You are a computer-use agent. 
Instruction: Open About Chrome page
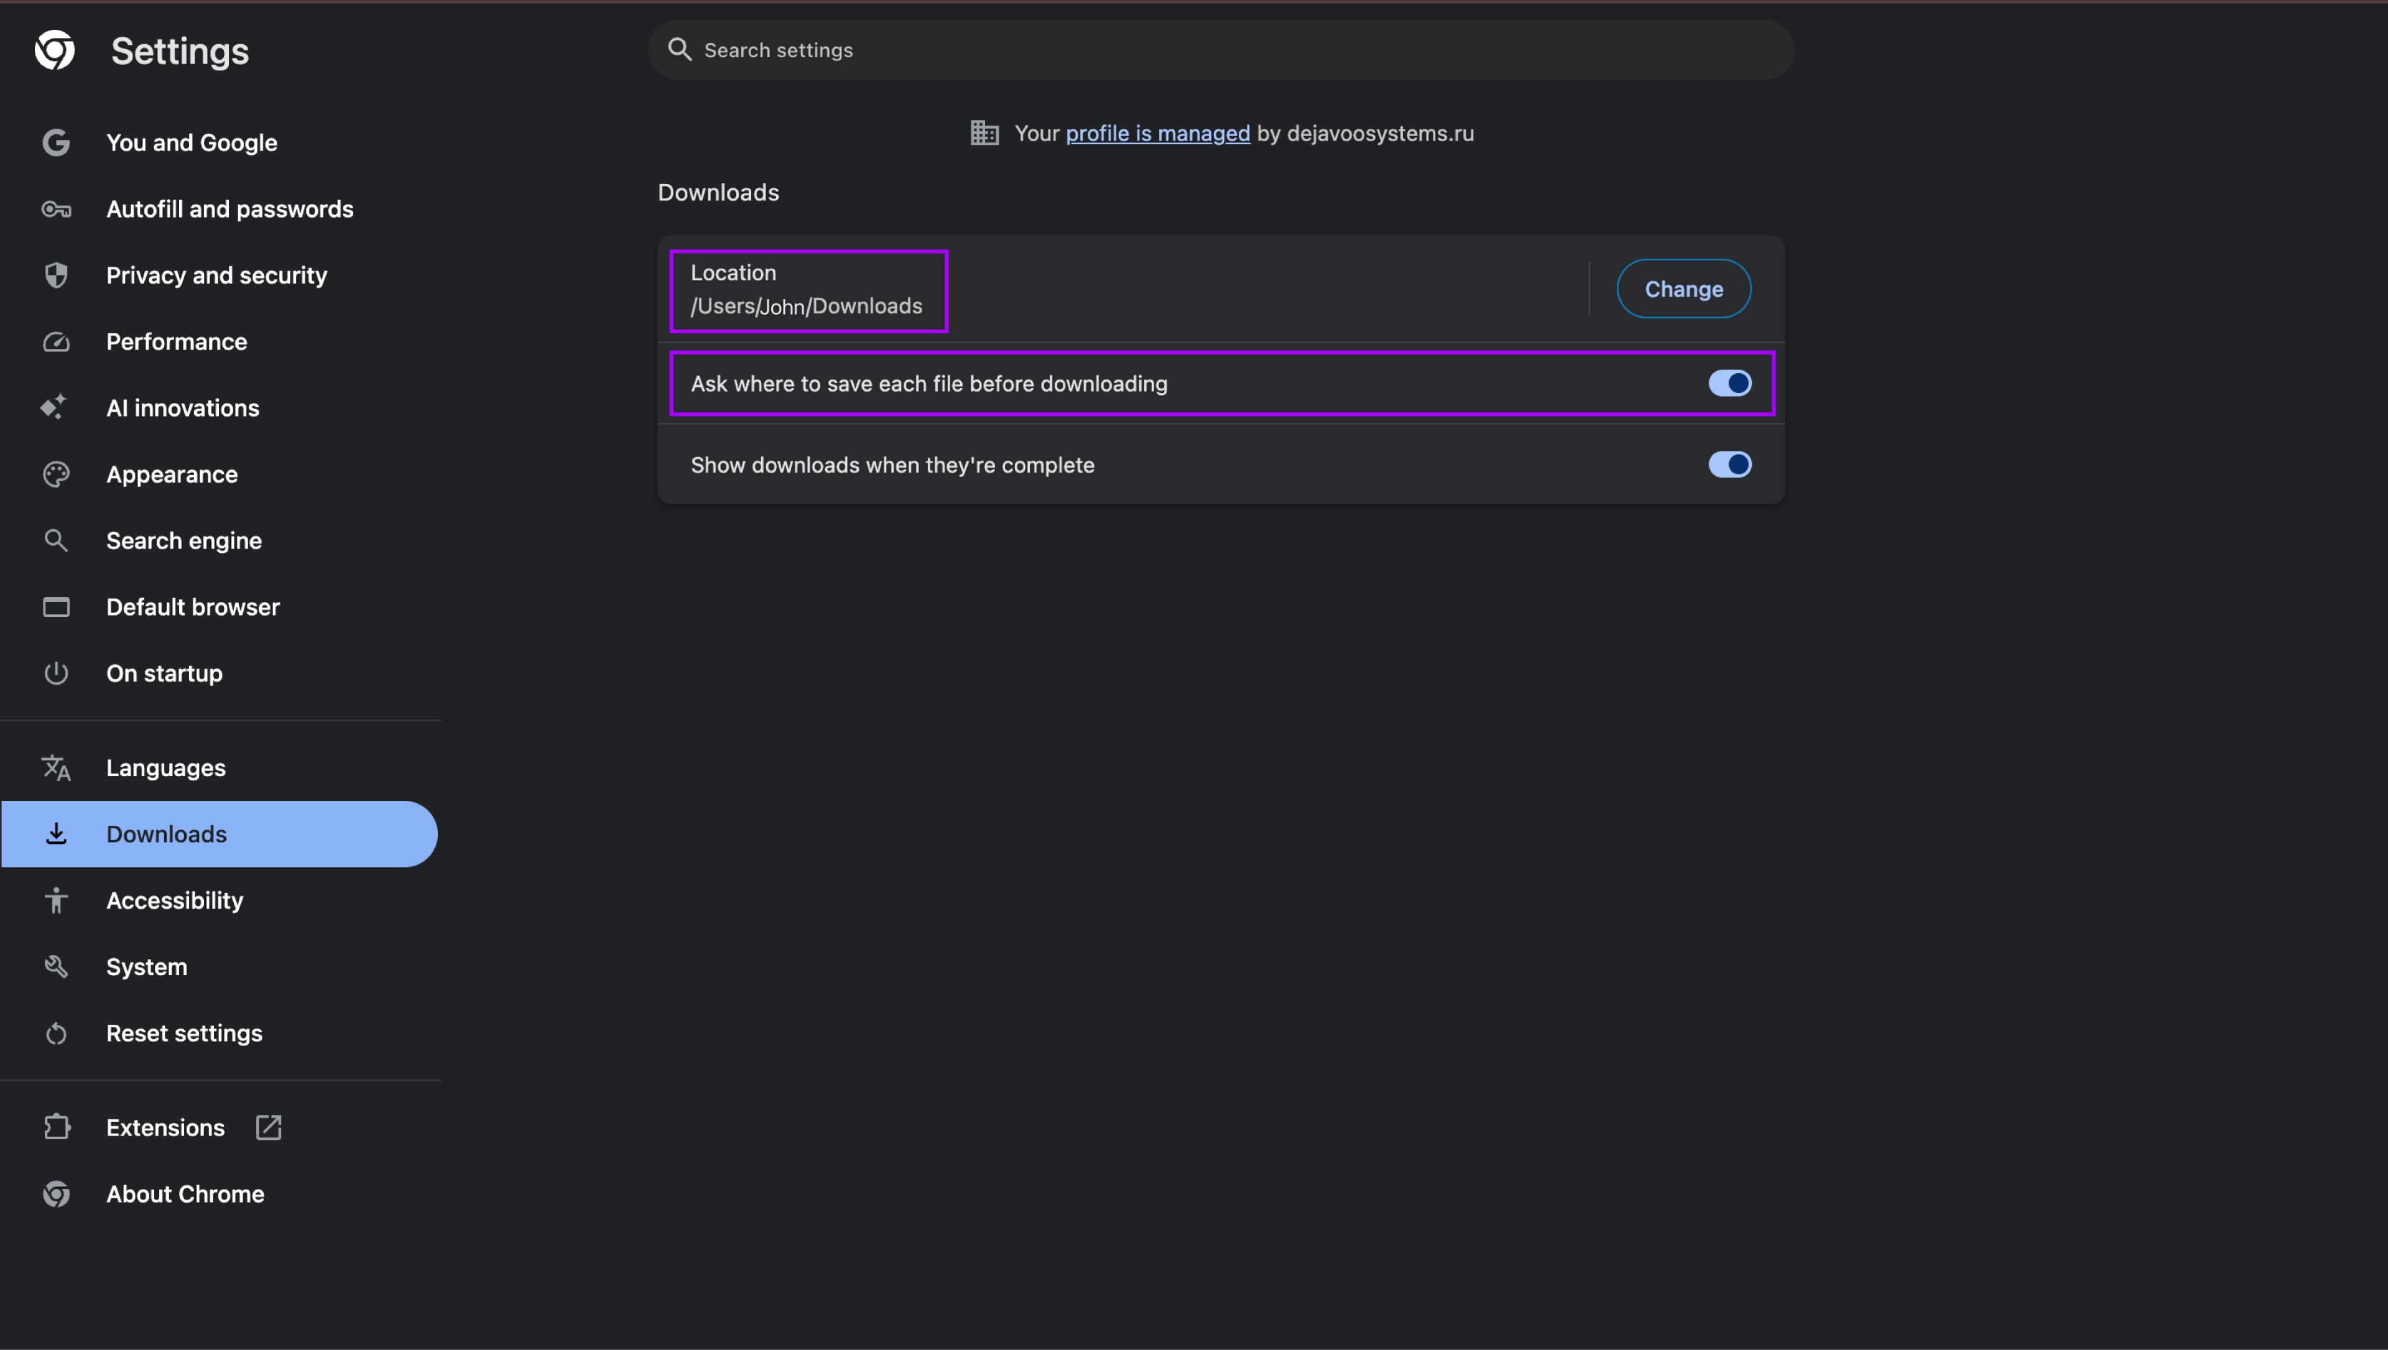coord(185,1194)
